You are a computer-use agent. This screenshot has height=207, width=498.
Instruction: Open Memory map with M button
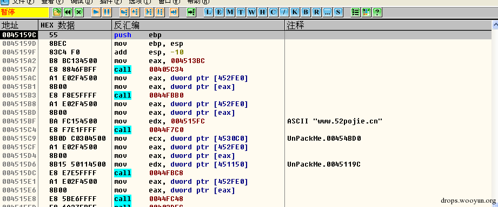230,12
